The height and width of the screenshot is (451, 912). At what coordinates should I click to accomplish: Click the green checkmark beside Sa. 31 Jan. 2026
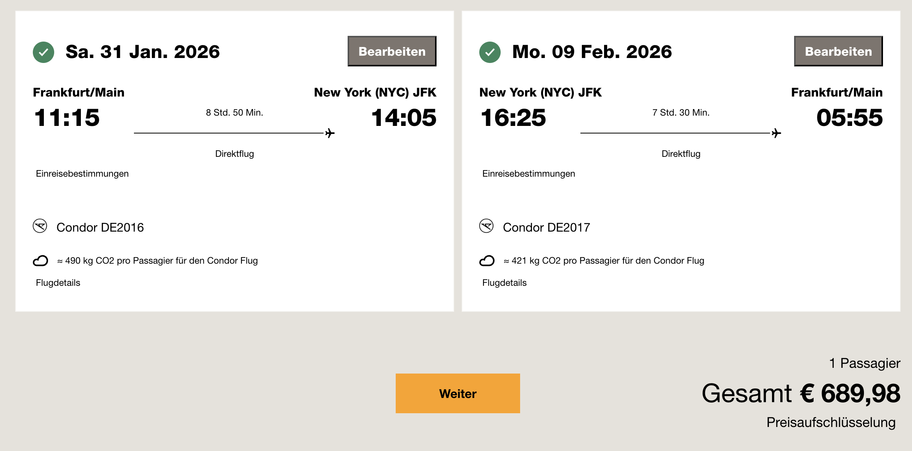44,52
